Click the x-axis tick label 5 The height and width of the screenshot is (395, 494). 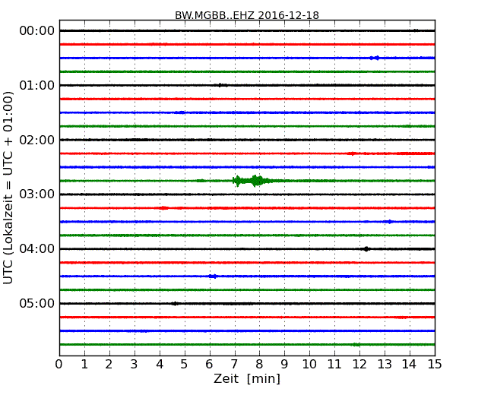185,365
